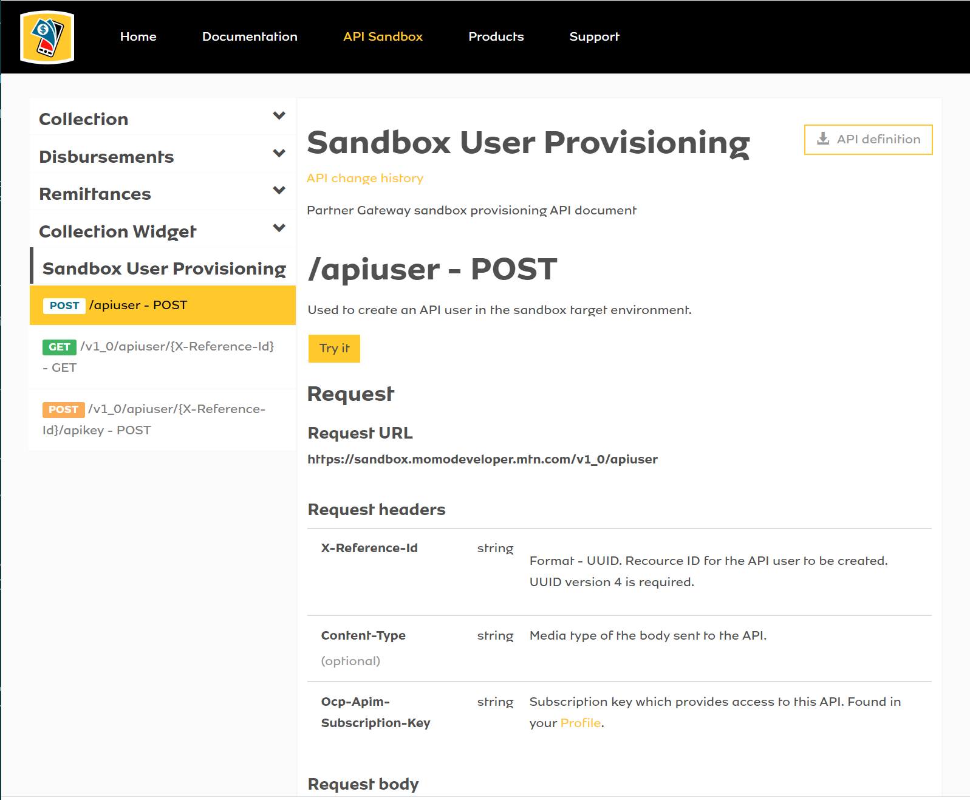Click the Ocp-Apim-Subscription-Key header name
The width and height of the screenshot is (970, 800).
375,712
